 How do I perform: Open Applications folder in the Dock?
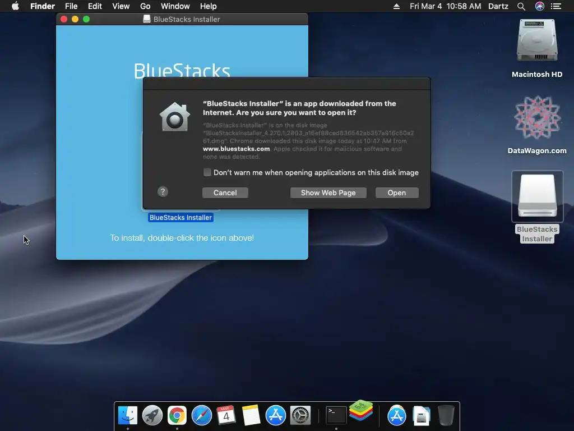click(396, 415)
